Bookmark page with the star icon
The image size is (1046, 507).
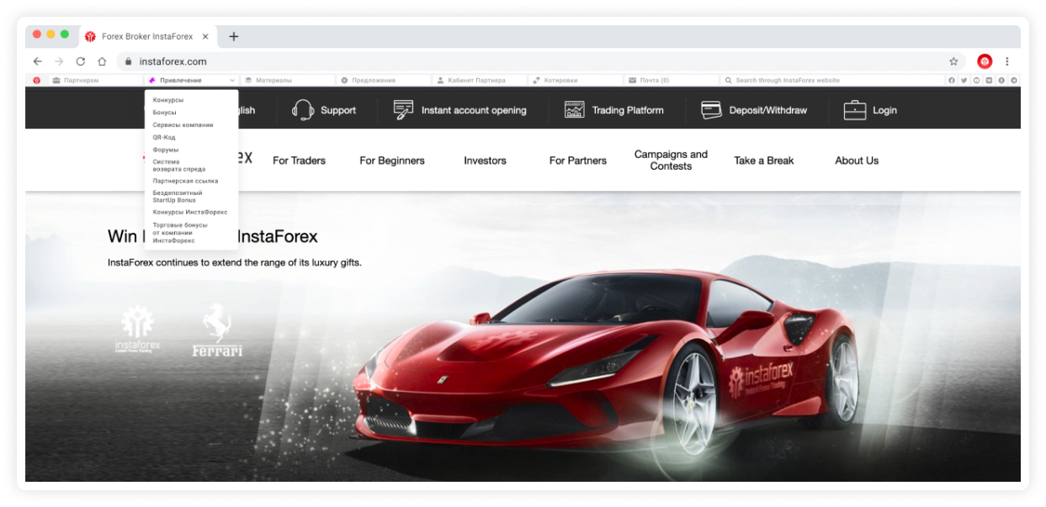tap(953, 61)
